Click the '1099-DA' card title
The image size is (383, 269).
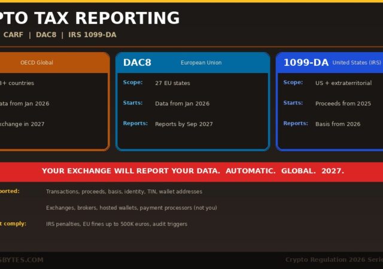pyautogui.click(x=306, y=63)
